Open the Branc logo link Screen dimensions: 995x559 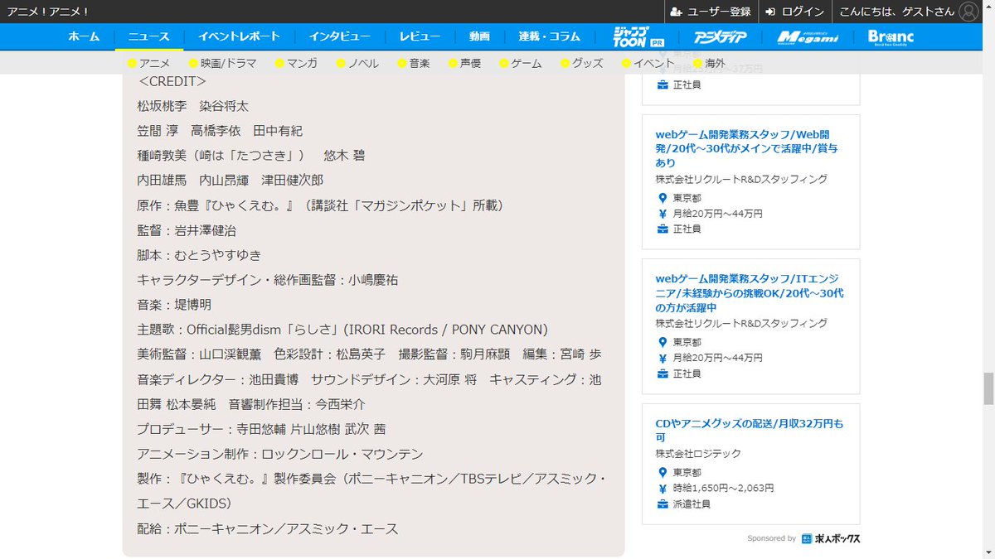point(891,36)
